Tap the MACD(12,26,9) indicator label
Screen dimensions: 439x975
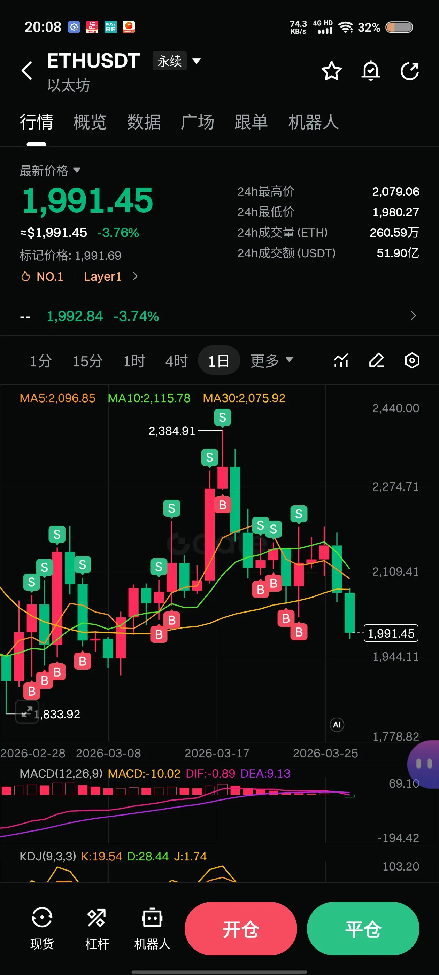[61, 773]
